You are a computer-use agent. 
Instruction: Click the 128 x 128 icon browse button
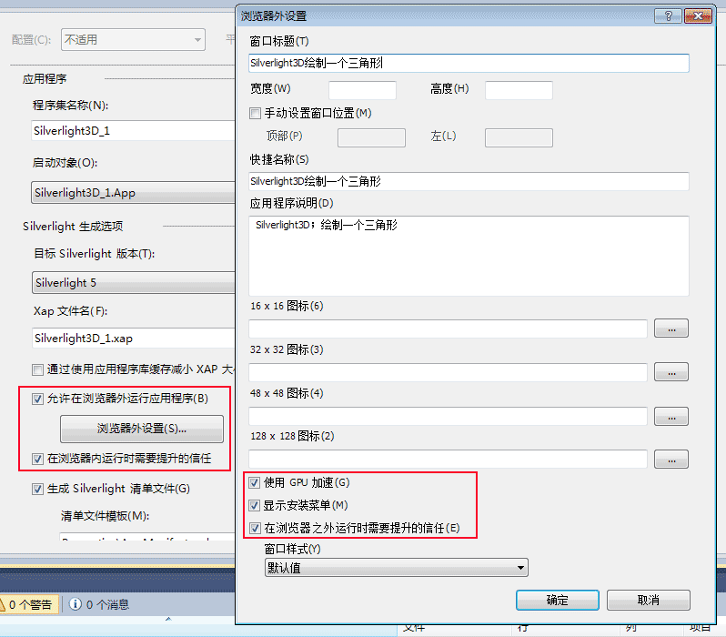click(671, 460)
